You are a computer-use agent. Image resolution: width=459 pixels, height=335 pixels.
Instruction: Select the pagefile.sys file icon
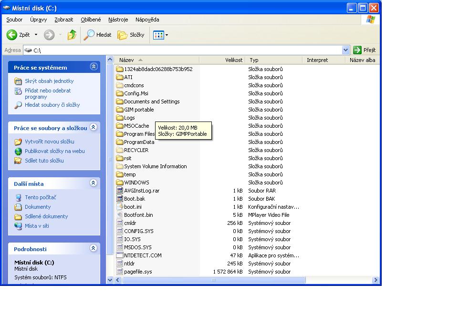[120, 272]
